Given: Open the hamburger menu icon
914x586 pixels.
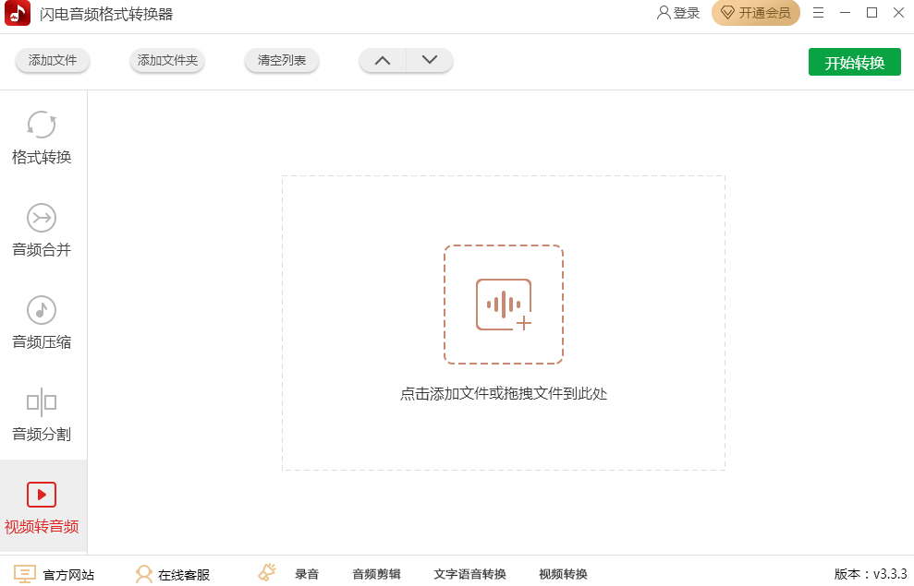Looking at the screenshot, I should tap(819, 13).
